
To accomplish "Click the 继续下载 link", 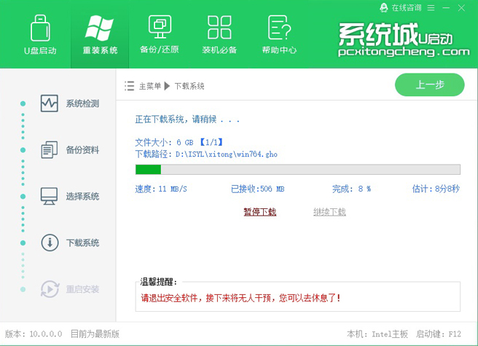I will pyautogui.click(x=329, y=212).
